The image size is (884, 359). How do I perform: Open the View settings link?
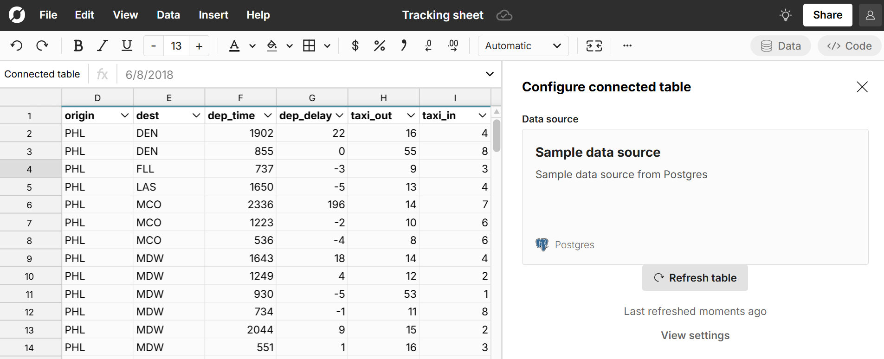pos(695,335)
